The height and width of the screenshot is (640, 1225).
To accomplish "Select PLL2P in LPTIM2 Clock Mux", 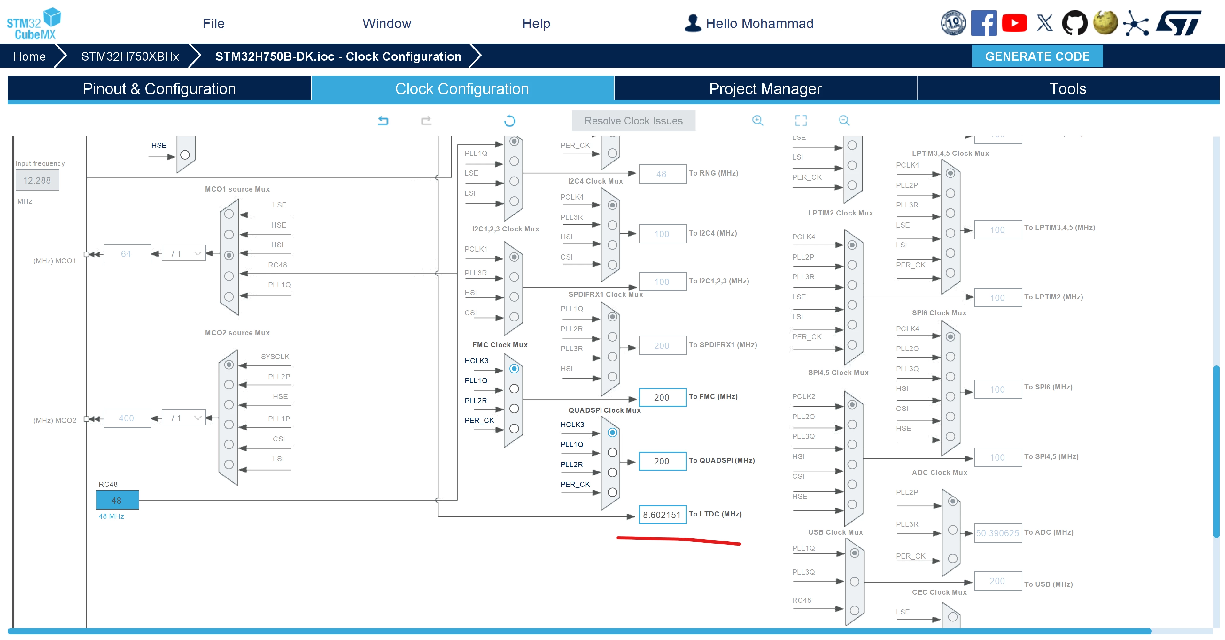I will [852, 265].
